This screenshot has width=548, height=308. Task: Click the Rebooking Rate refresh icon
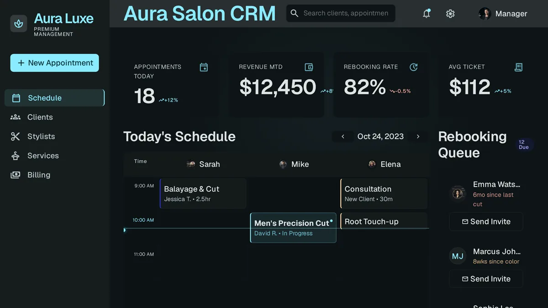tap(414, 67)
